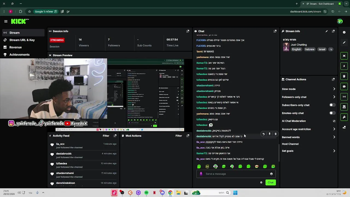Insert the red-faced emote
This screenshot has height=197, width=350.
(257, 166)
